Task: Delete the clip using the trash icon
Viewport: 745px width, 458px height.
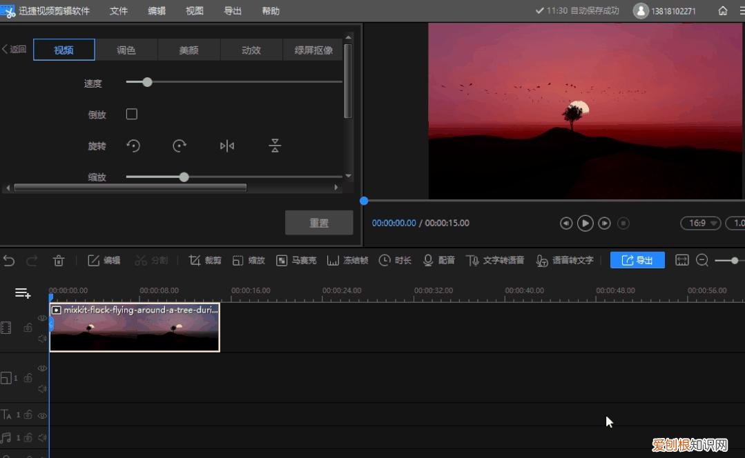Action: coord(59,260)
